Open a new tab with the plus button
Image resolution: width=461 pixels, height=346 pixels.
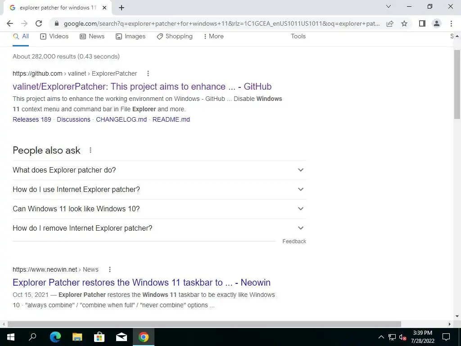click(122, 8)
